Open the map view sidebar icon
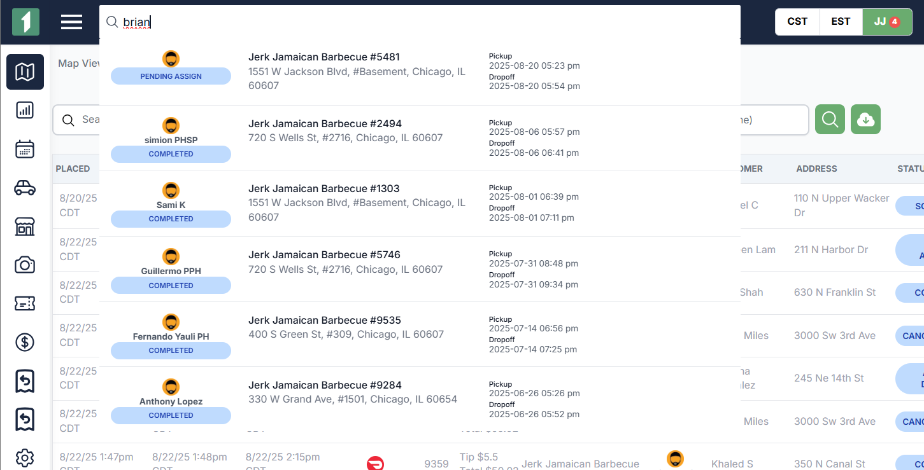This screenshot has height=470, width=924. click(25, 72)
